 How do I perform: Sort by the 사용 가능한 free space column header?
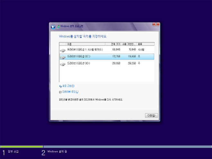(129, 44)
